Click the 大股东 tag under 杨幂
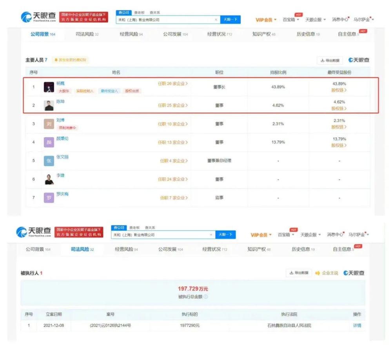 (x=64, y=91)
